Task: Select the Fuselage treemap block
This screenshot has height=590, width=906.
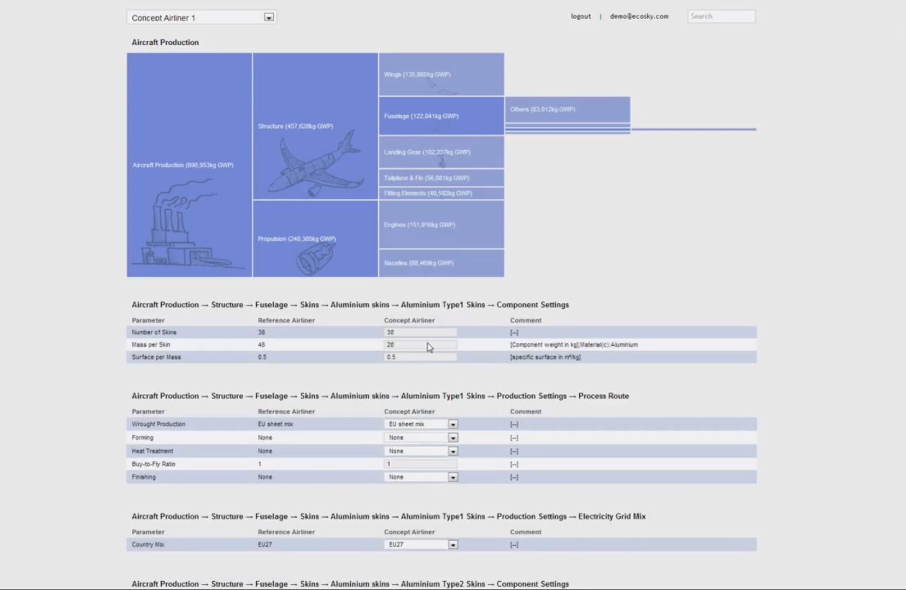Action: click(441, 116)
